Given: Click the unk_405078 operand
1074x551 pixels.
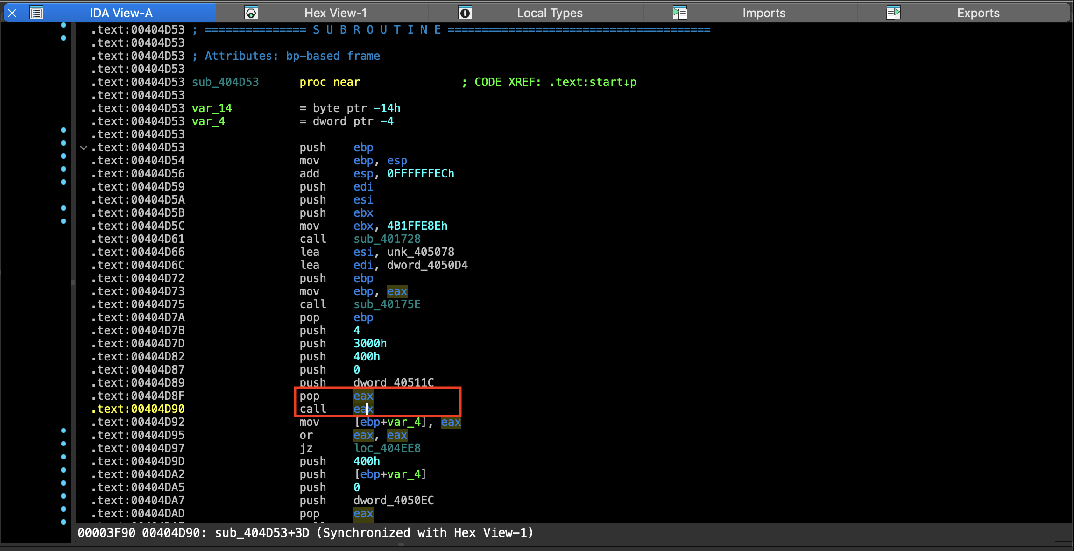Looking at the screenshot, I should click(421, 252).
